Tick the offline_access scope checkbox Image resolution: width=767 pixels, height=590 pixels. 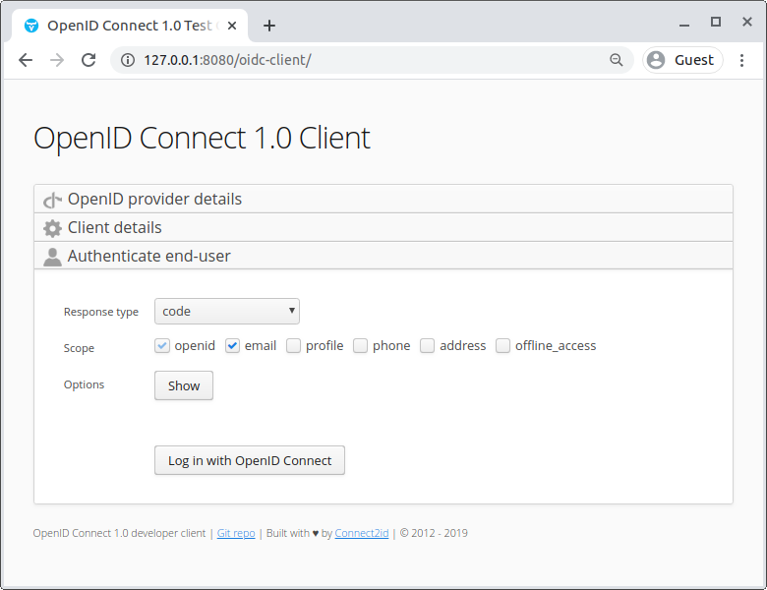point(503,346)
